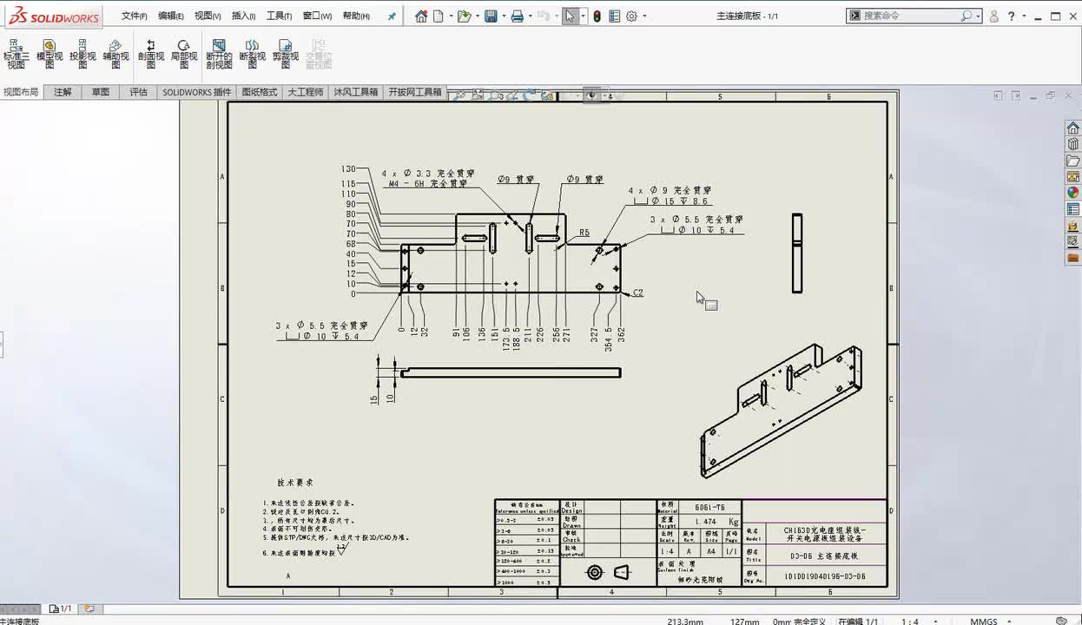Switch to the 图纸格式 tab
This screenshot has height=625, width=1082.
pyautogui.click(x=260, y=92)
